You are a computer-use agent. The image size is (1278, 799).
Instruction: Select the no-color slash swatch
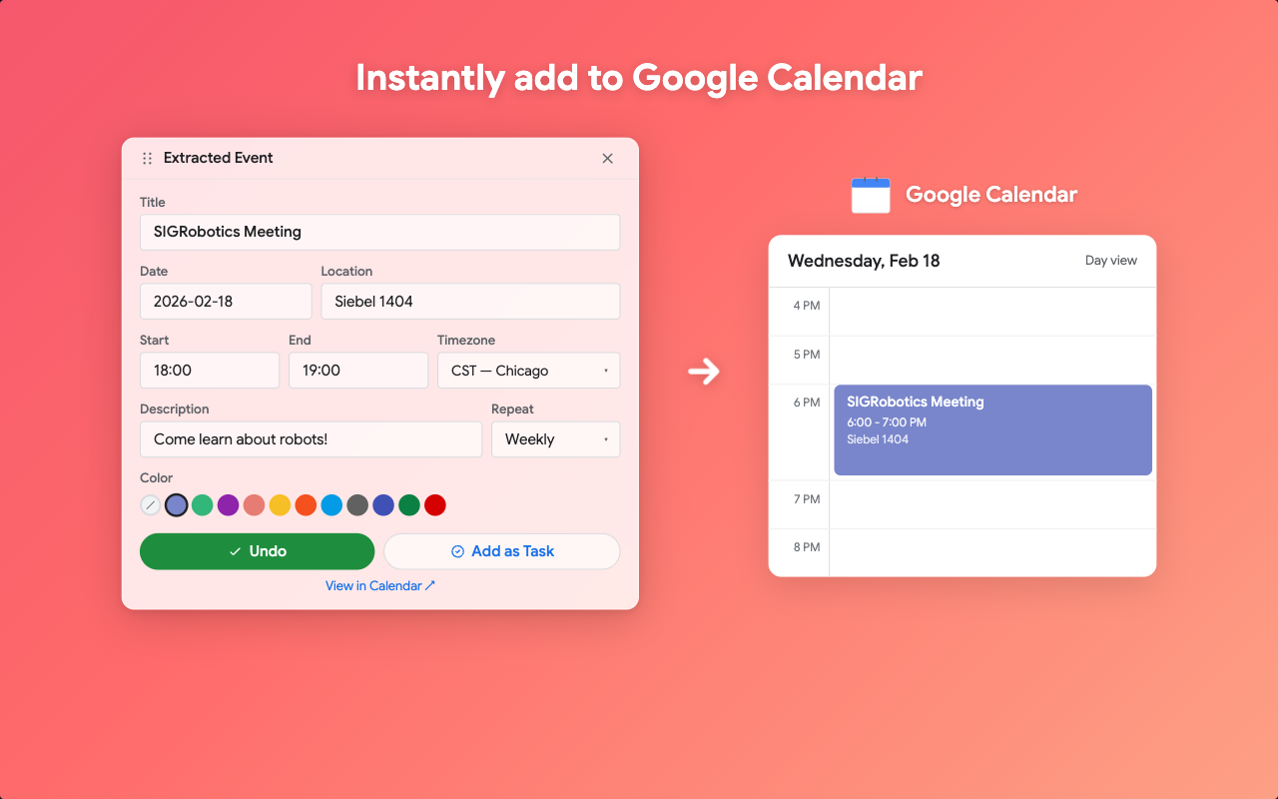151,505
